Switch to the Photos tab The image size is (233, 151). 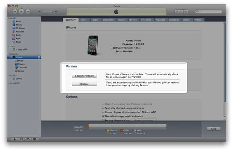198,20
